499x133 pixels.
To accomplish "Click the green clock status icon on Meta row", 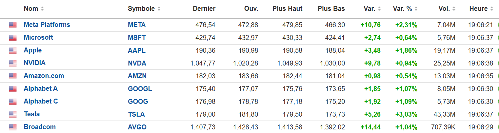I will [498, 25].
